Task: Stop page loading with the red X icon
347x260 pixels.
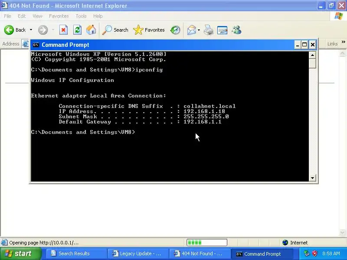Action: 63,30
